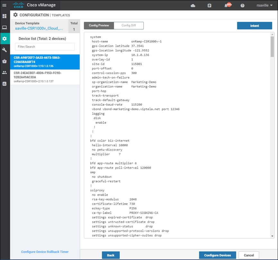Click the 'site-id 115001' line

pyautogui.click(x=117, y=64)
